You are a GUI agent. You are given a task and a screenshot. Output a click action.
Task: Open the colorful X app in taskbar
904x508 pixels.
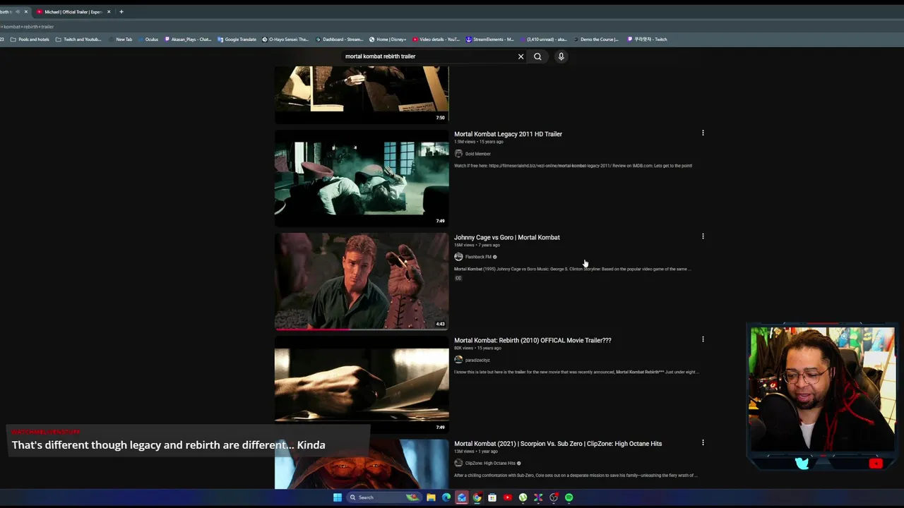[538, 497]
